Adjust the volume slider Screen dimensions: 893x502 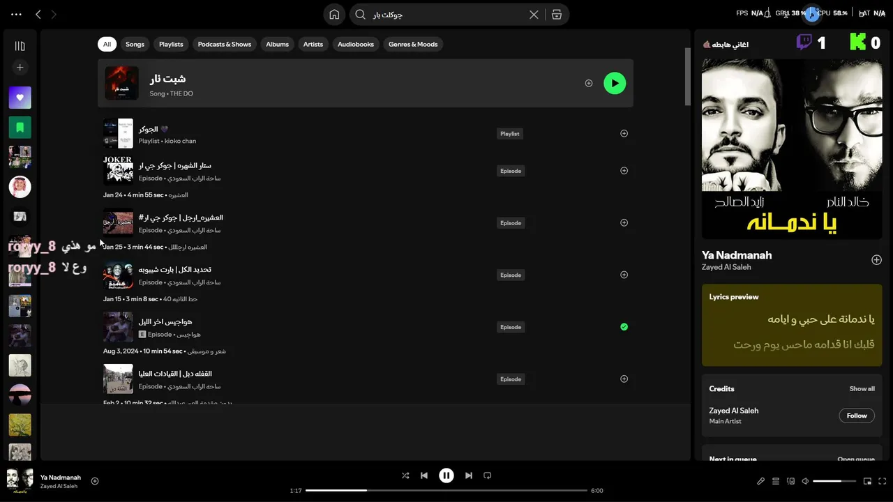point(834,481)
